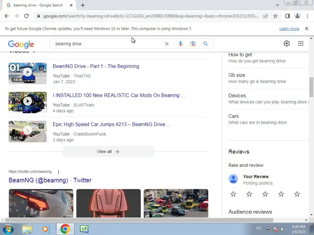This screenshot has height=235, width=314.
Task: Rate three stars in Your Review
Action: coord(265,194)
